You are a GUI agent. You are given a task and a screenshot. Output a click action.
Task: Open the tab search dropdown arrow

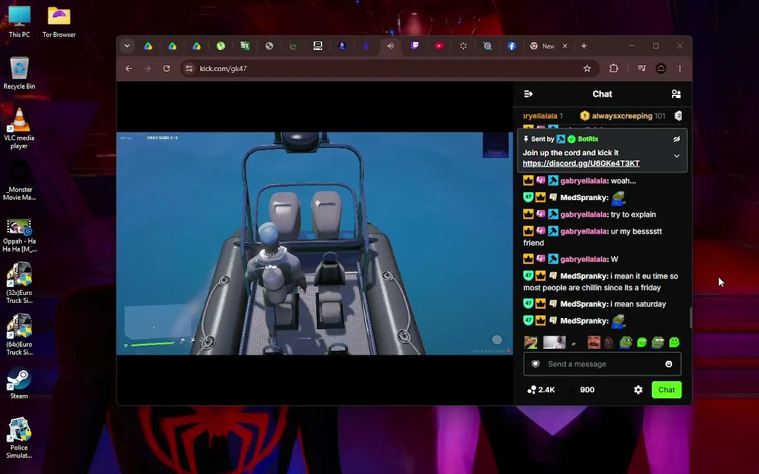click(x=126, y=46)
